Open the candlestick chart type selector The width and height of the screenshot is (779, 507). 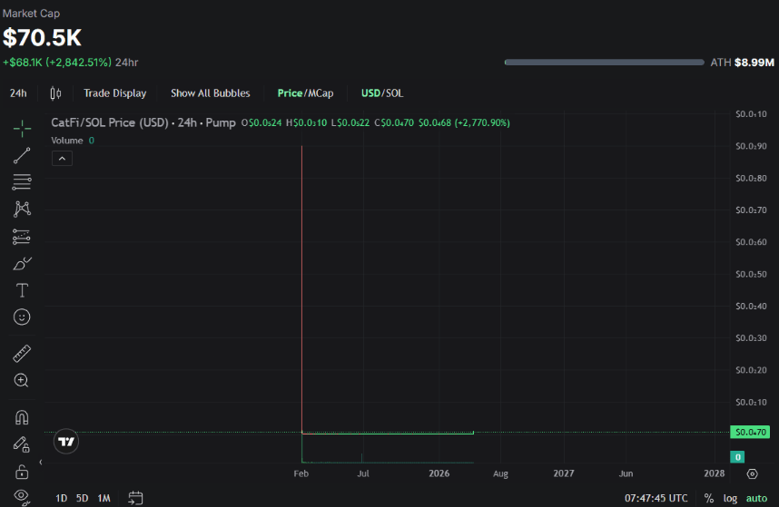(x=55, y=93)
